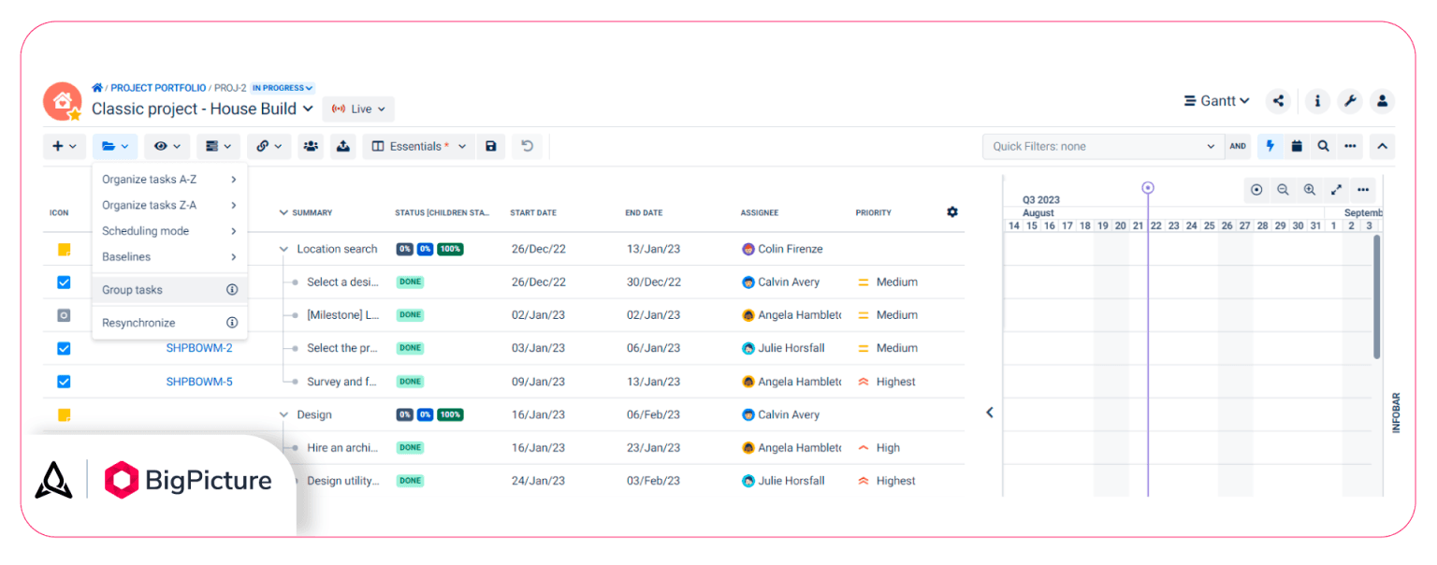The width and height of the screenshot is (1437, 565).
Task: Toggle the lightning quick filter button
Action: (1270, 146)
